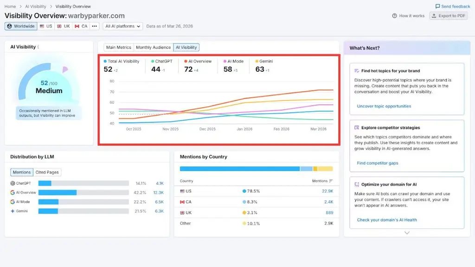Click the Send feedback link
This screenshot has height=267, width=475.
point(453,6)
